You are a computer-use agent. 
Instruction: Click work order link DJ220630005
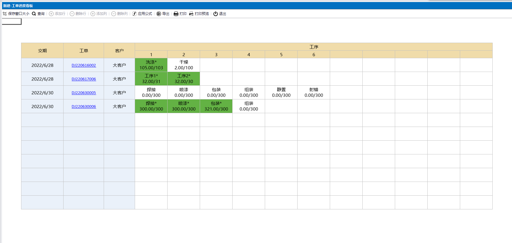pos(84,93)
